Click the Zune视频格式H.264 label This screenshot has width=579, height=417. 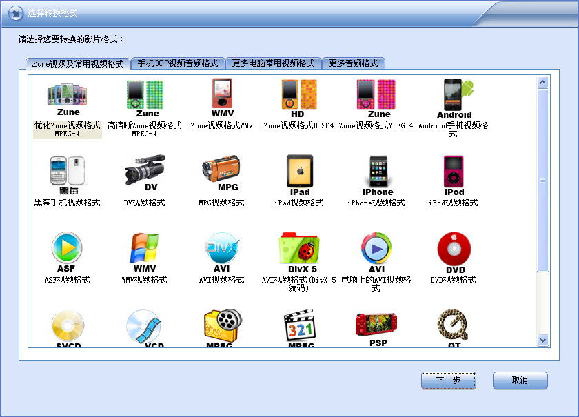(x=298, y=125)
